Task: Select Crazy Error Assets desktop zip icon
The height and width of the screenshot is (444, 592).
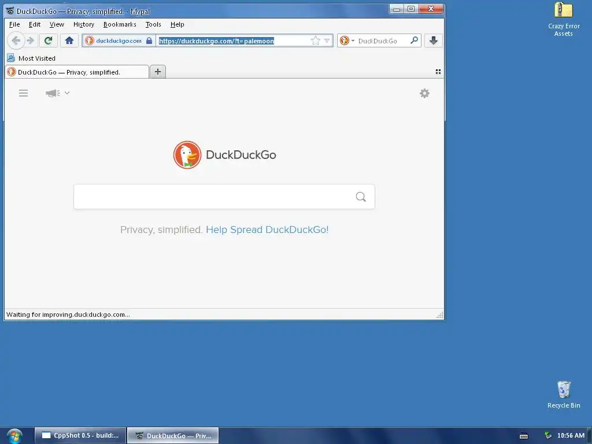Action: (x=564, y=19)
